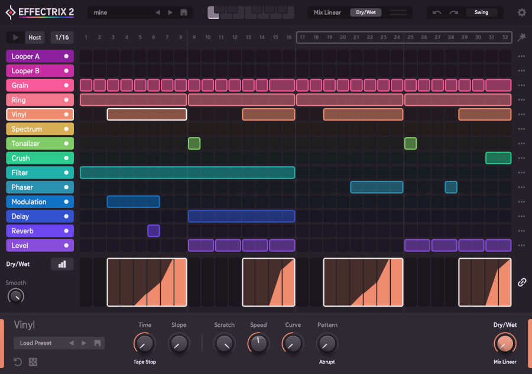Undo the last edit with the undo arrow
The height and width of the screenshot is (374, 532).
point(437,12)
